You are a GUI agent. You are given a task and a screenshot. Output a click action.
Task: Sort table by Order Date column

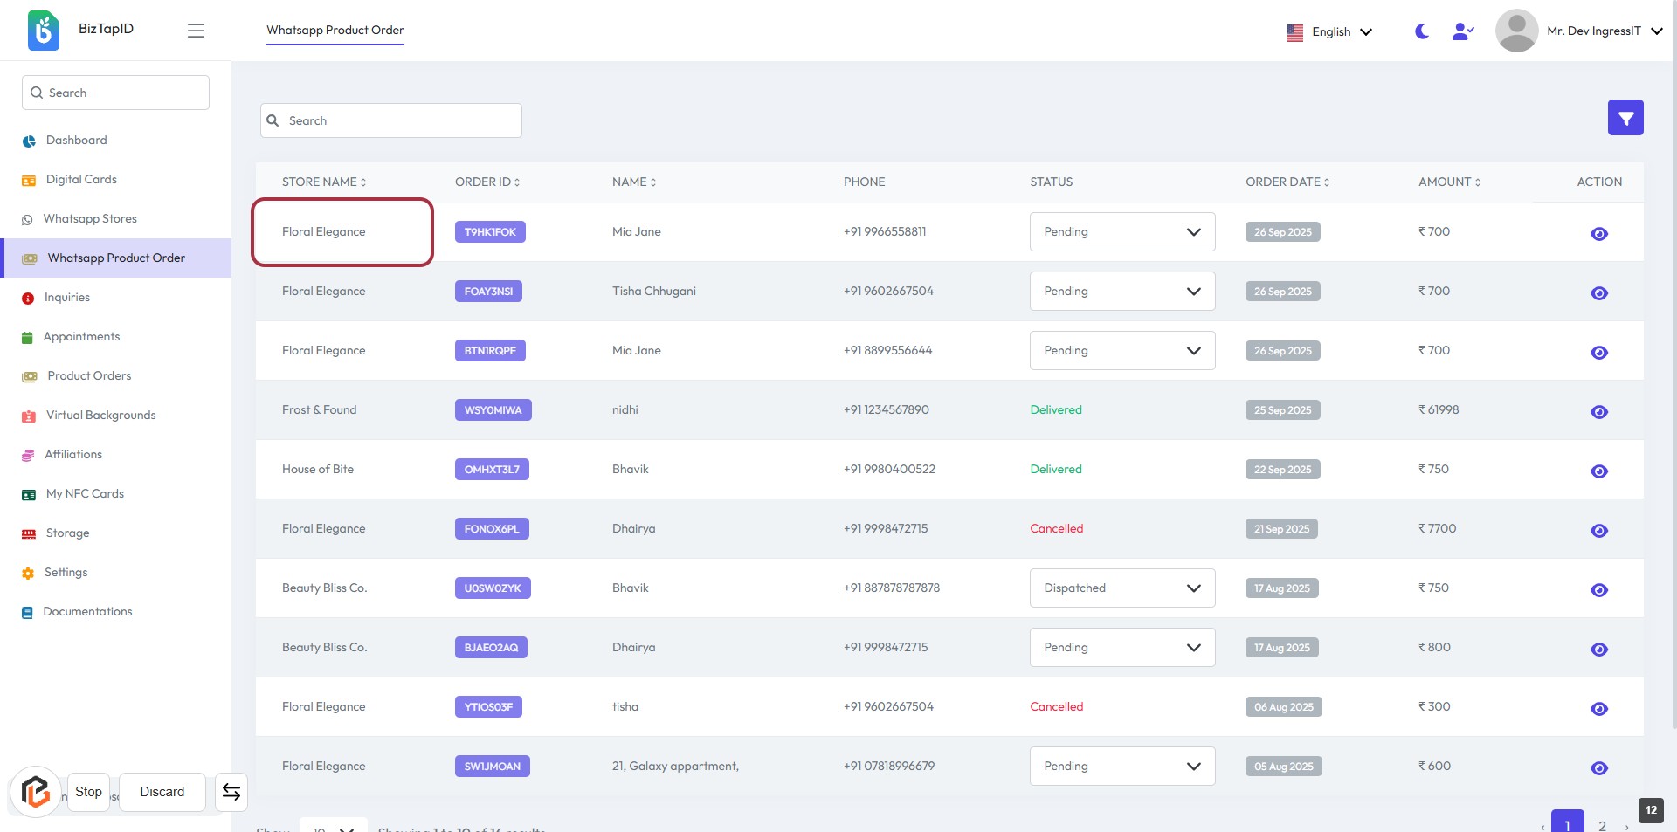1287,182
